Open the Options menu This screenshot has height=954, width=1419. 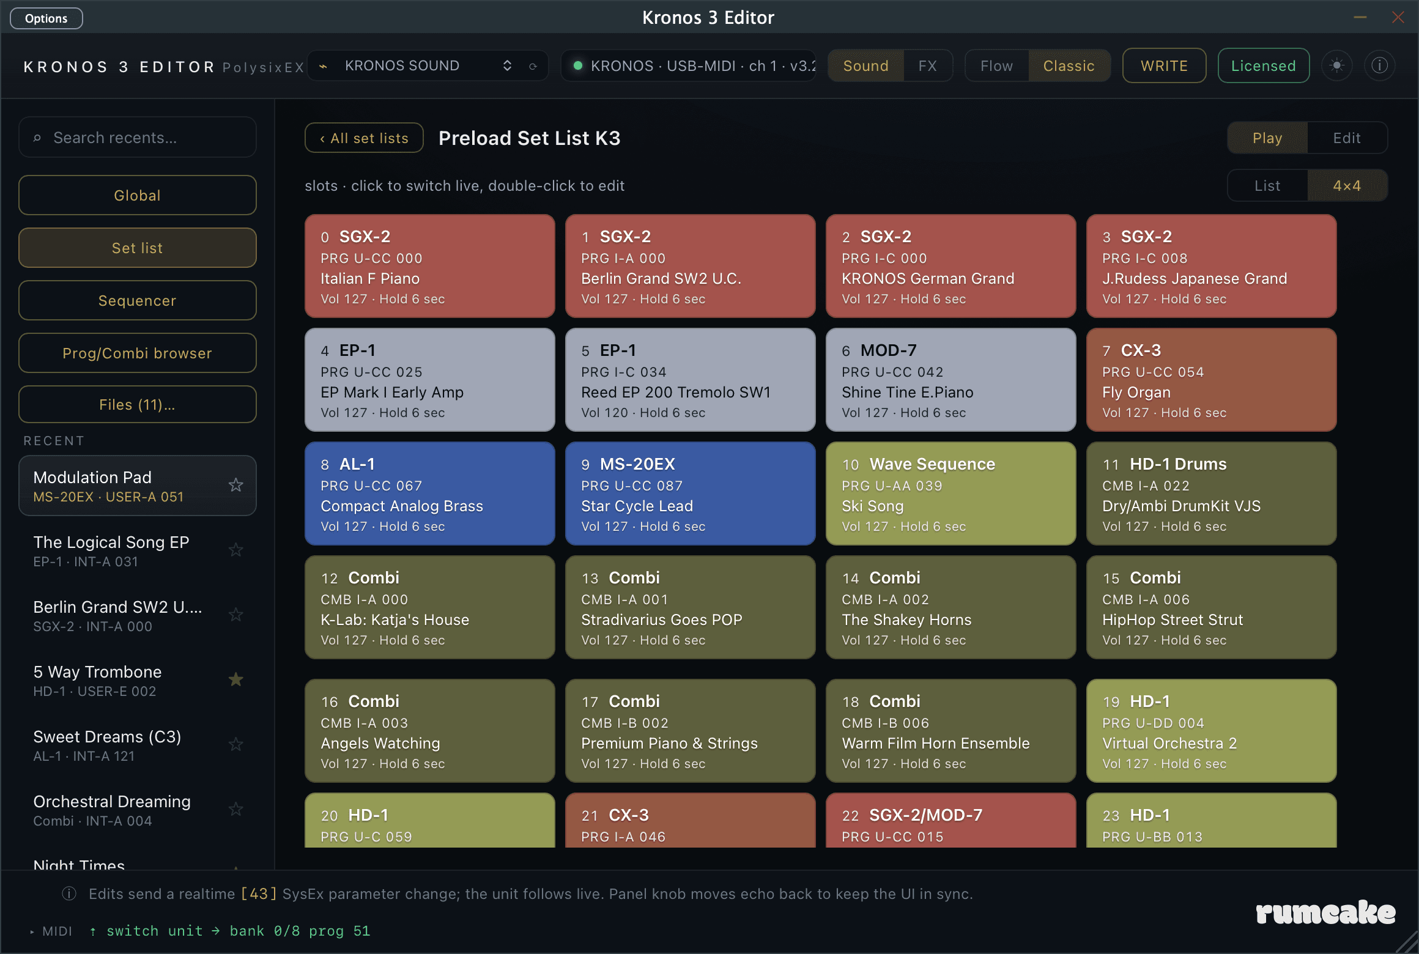click(46, 18)
